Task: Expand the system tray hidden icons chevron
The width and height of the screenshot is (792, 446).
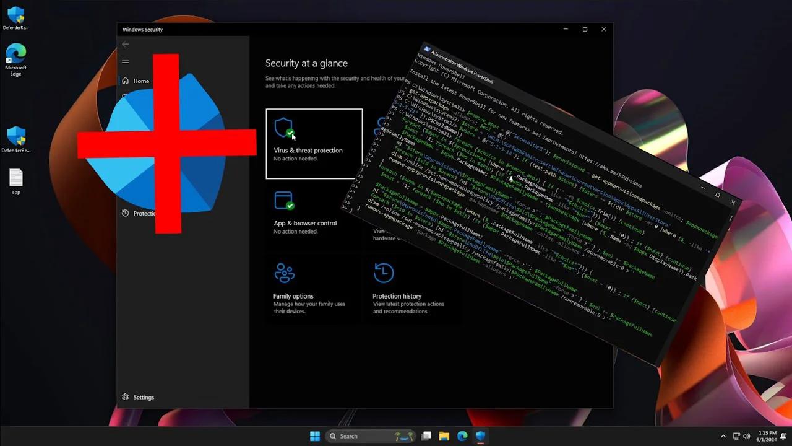Action: pos(723,436)
